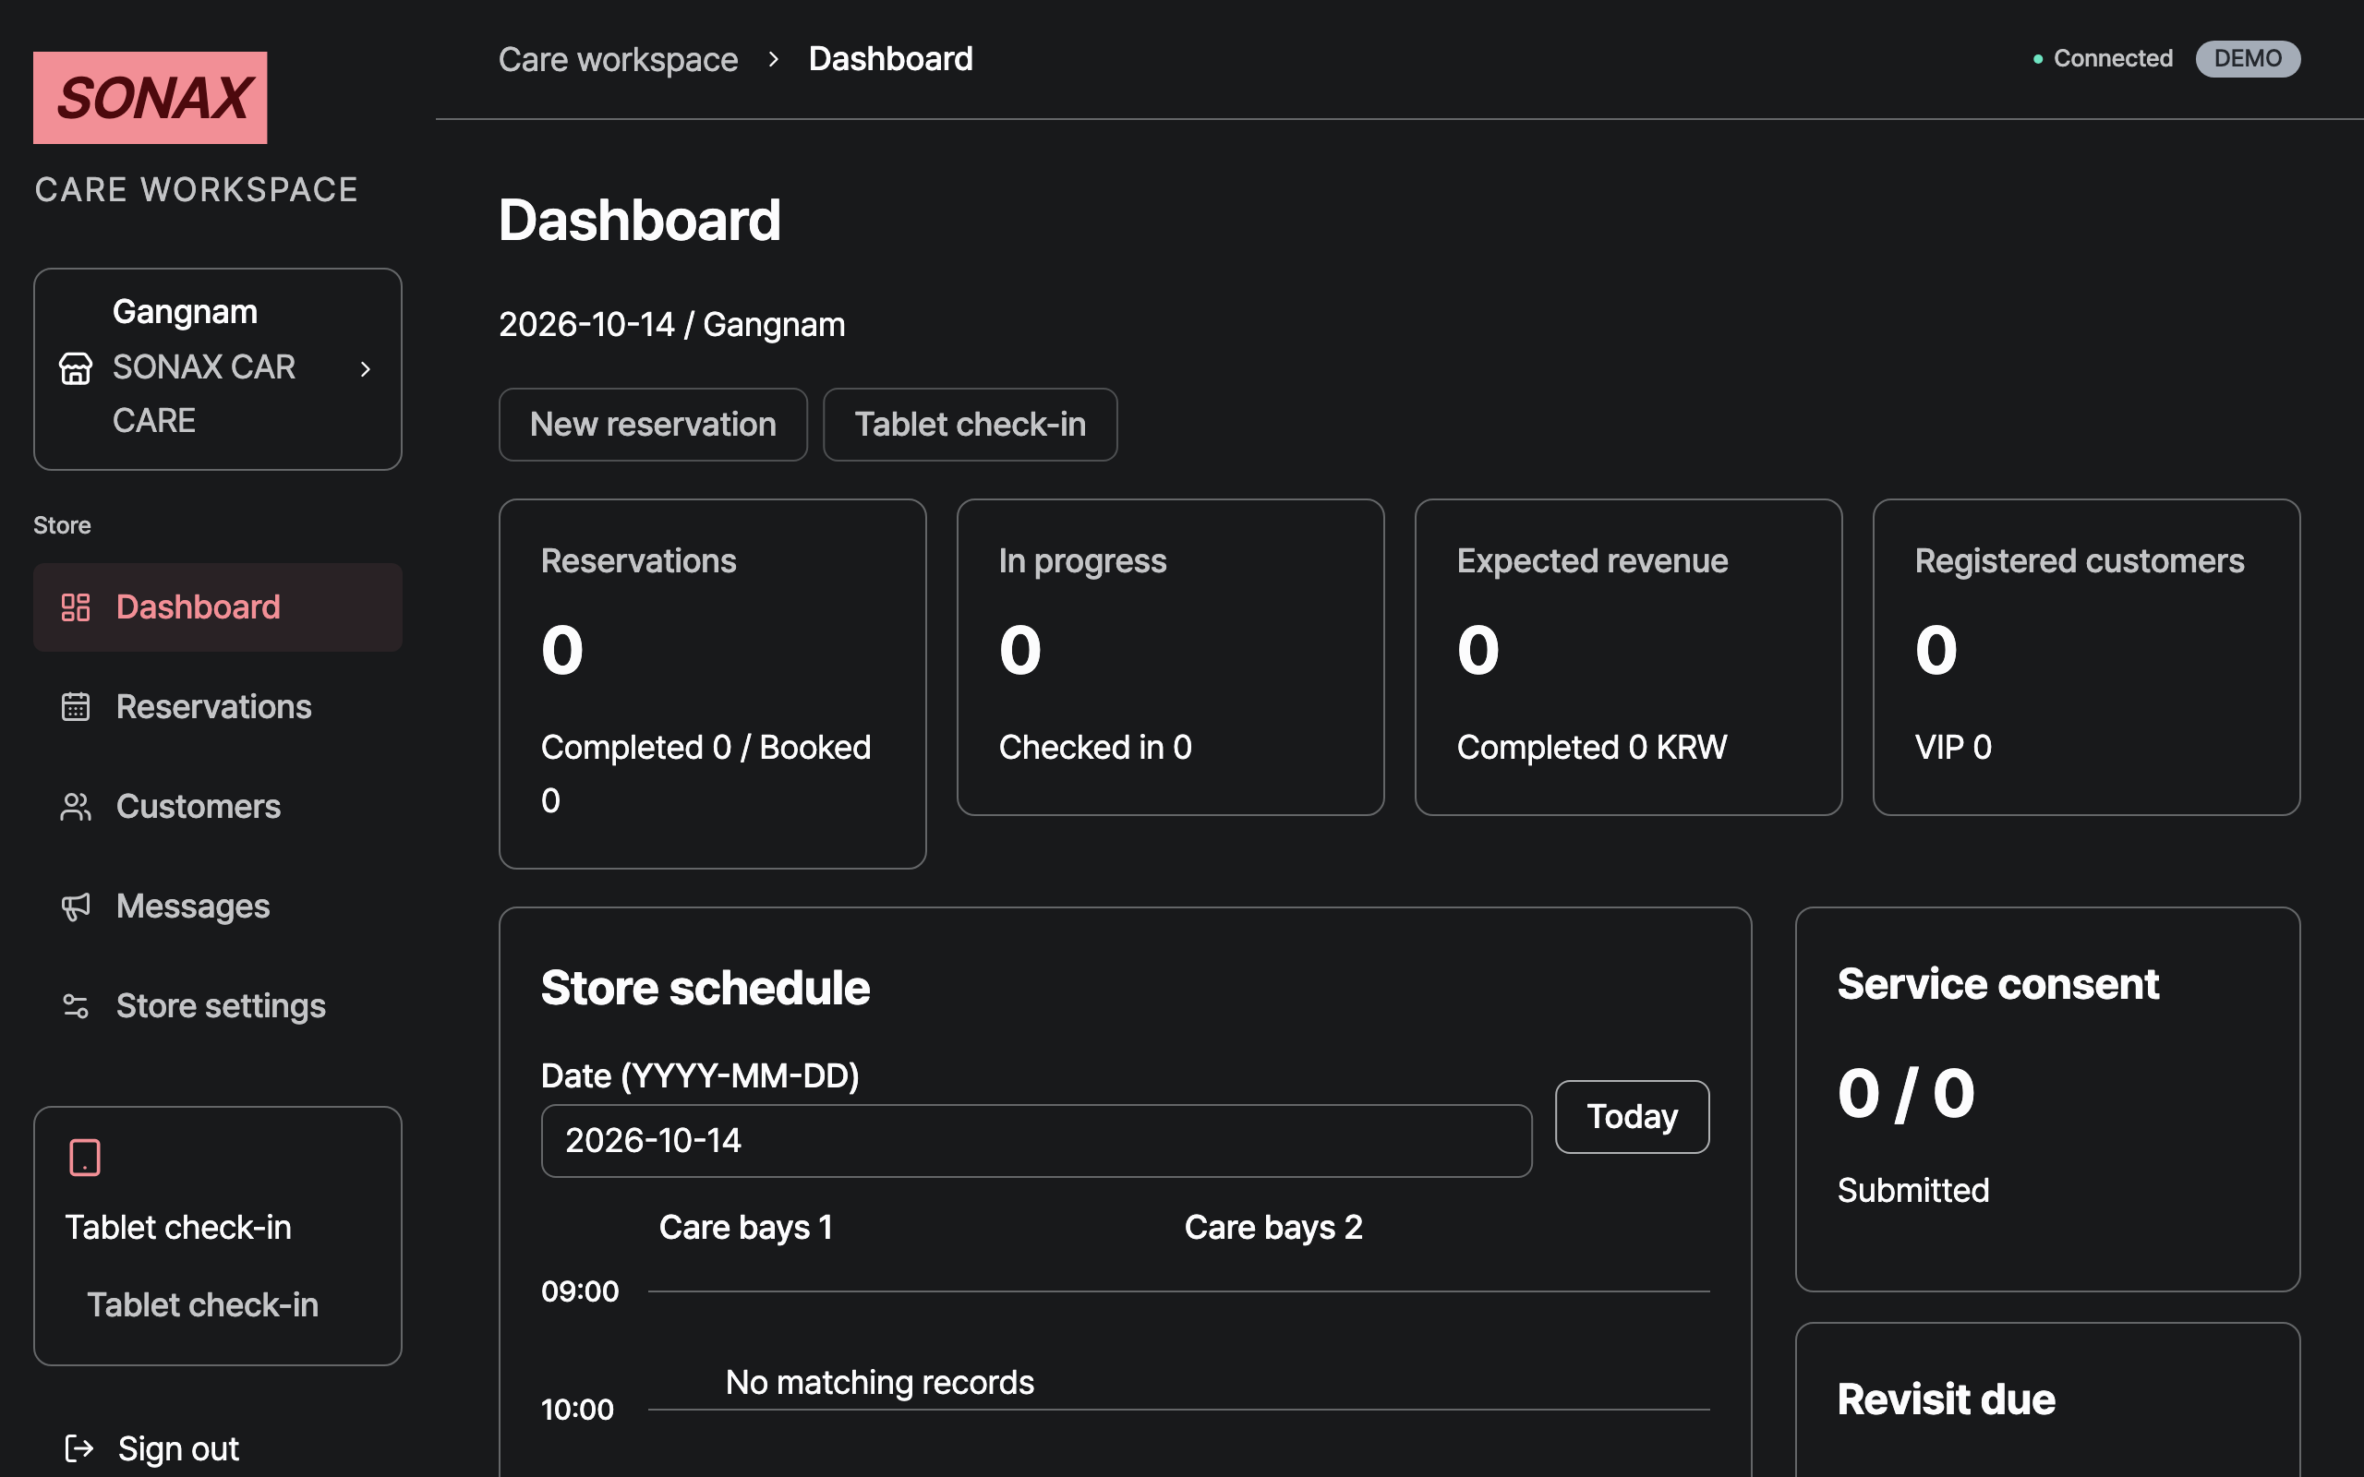Image resolution: width=2364 pixels, height=1477 pixels.
Task: Open Customers in the sidebar
Action: [x=218, y=806]
